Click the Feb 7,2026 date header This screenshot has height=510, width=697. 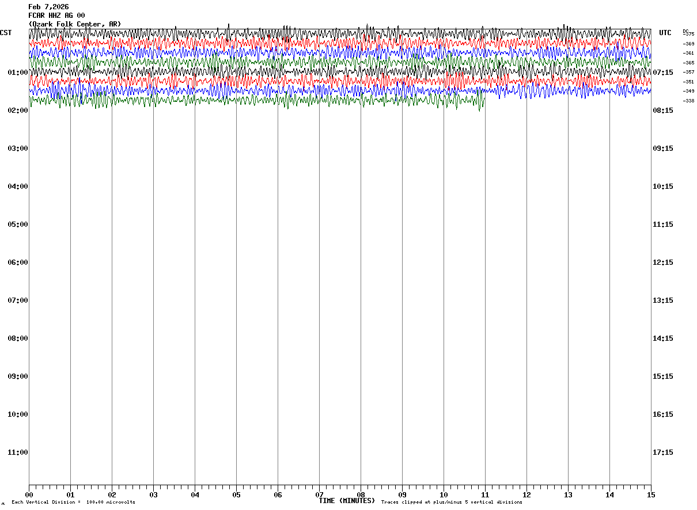tap(48, 7)
